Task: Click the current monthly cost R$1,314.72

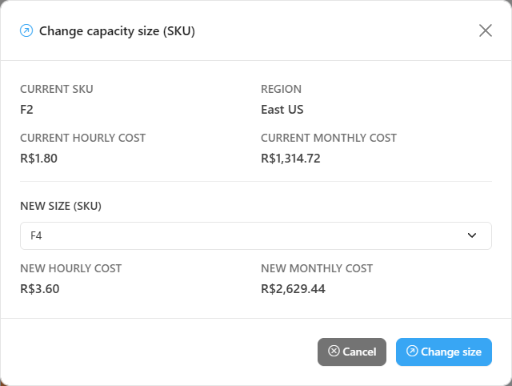Action: point(290,159)
